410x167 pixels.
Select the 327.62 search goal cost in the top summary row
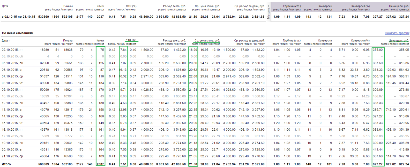(x=391, y=16)
